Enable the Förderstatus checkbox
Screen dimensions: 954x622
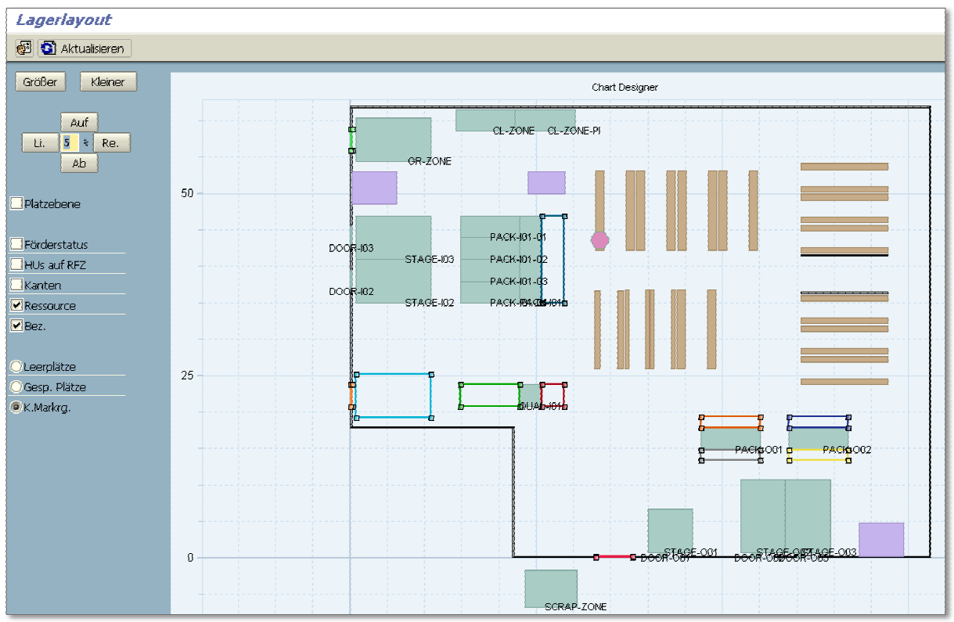coord(16,245)
